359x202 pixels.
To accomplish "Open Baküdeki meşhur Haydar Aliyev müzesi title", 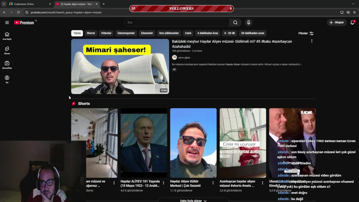I will pos(232,44).
